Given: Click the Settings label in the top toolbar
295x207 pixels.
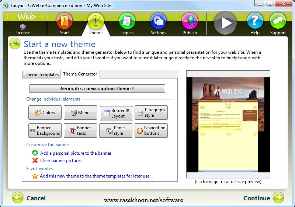Looking at the screenshot, I should (159, 33).
